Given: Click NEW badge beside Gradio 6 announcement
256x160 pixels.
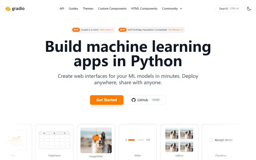Looking at the screenshot, I should [76, 30].
